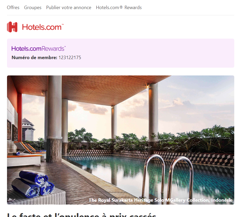Open the Offres link in top navigation

tap(13, 8)
